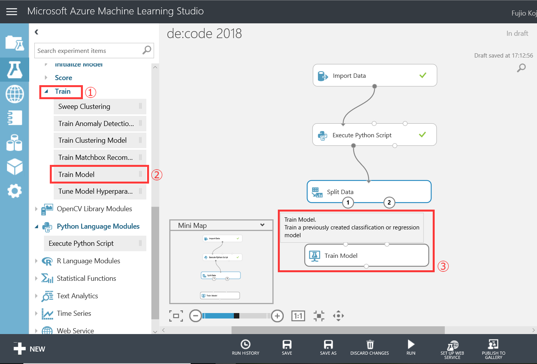Click Discard Changes trash icon
The width and height of the screenshot is (537, 364).
point(370,347)
